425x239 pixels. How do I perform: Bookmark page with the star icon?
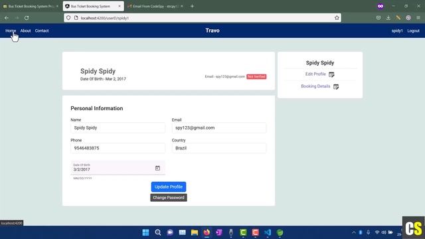pos(337,18)
